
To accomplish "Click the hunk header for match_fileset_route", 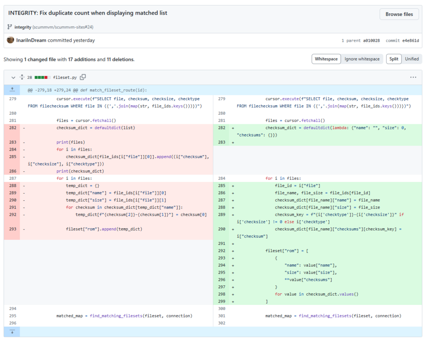I will pos(87,90).
